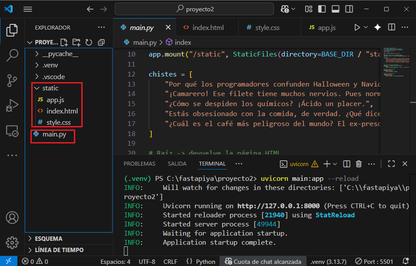The height and width of the screenshot is (266, 416).
Task: Click the proyecto2 command center search box
Action: pos(194,9)
